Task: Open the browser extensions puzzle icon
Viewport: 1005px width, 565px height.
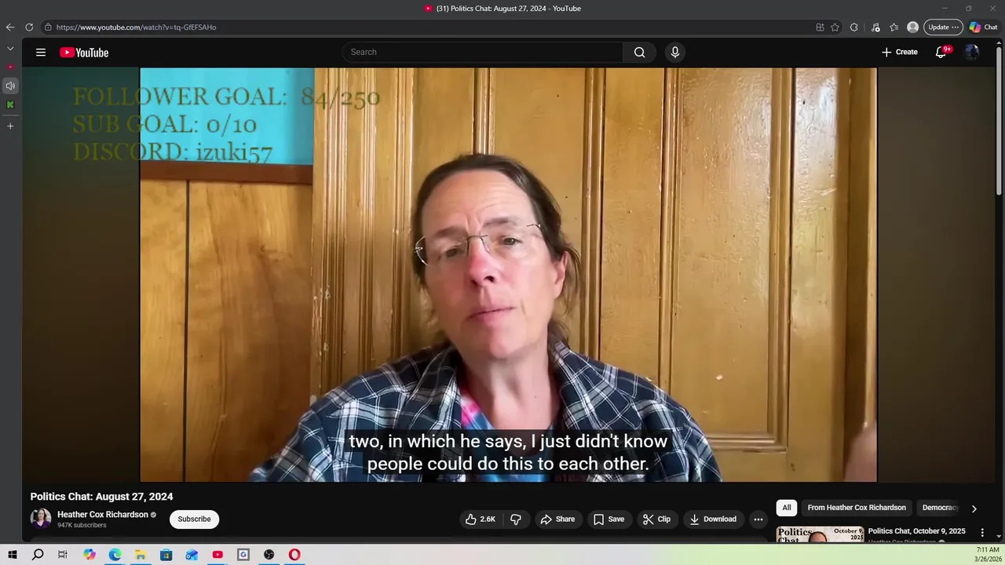Action: tap(854, 27)
